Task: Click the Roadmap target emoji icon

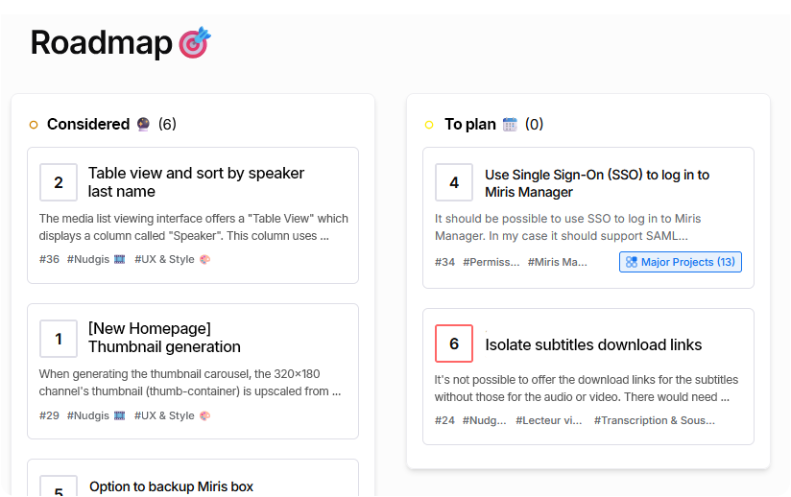Action: (x=196, y=42)
